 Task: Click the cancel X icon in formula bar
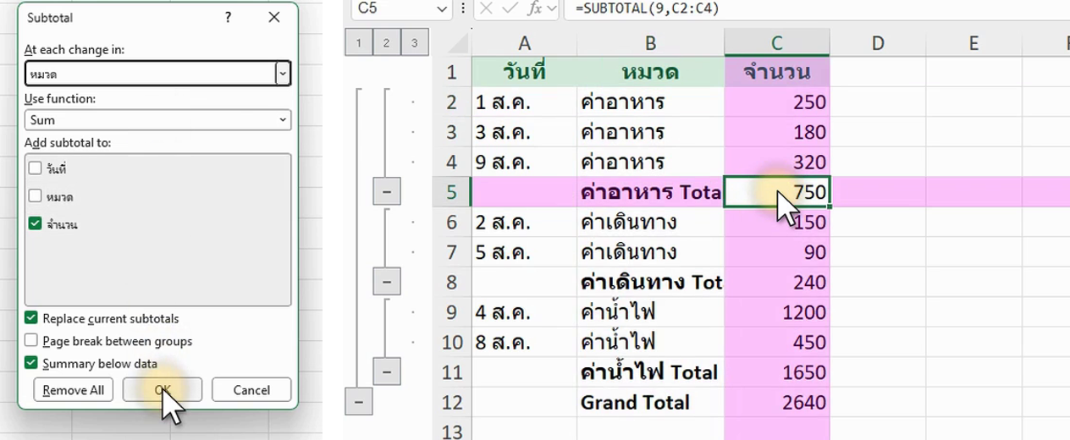486,8
